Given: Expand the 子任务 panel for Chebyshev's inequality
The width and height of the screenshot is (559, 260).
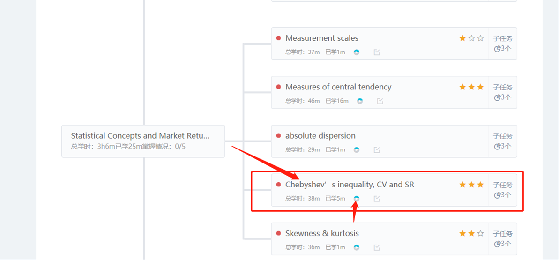Looking at the screenshot, I should click(503, 190).
